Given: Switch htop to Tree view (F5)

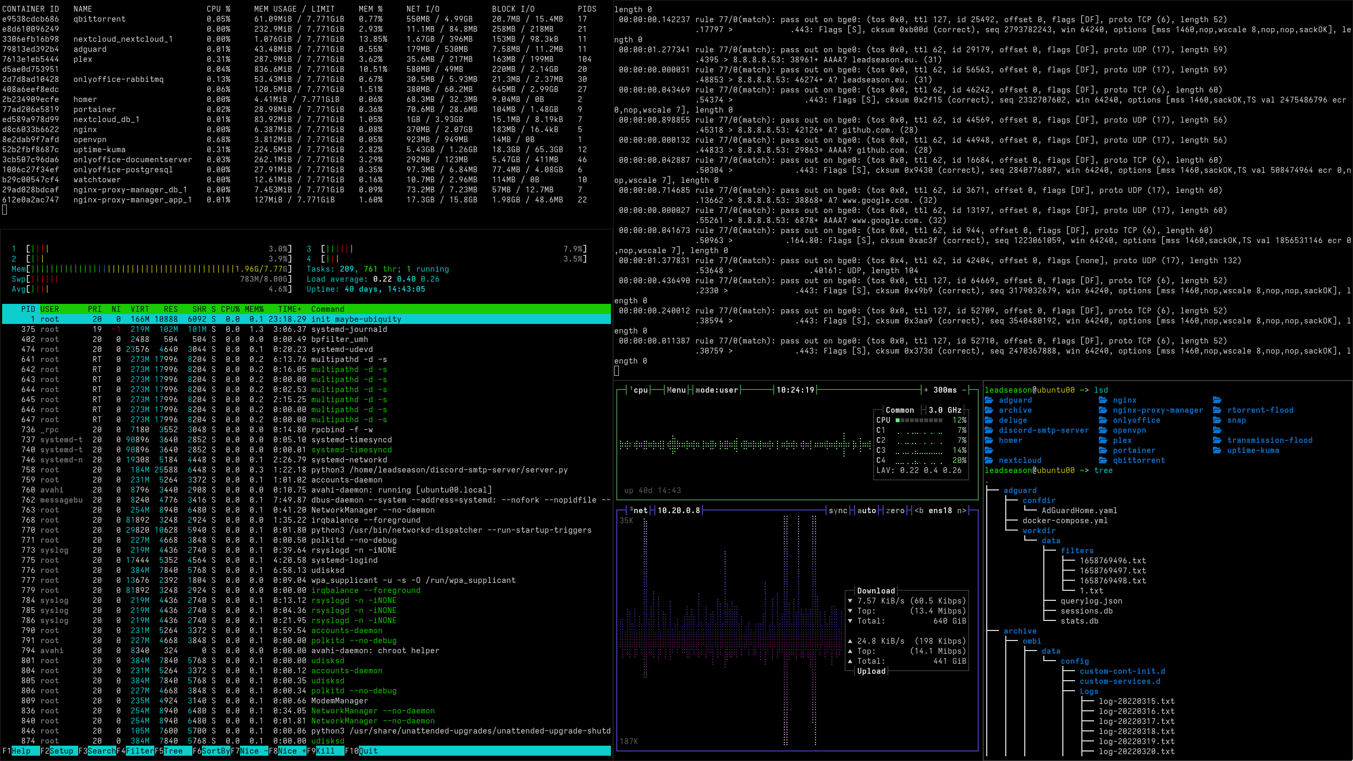Looking at the screenshot, I should point(173,751).
